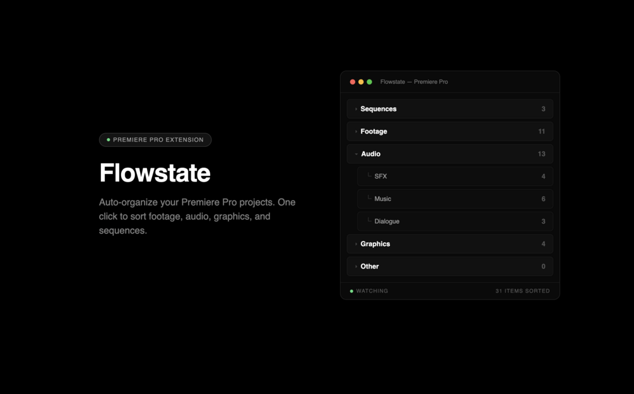Select the Sequences row label
634x394 pixels.
coord(379,109)
